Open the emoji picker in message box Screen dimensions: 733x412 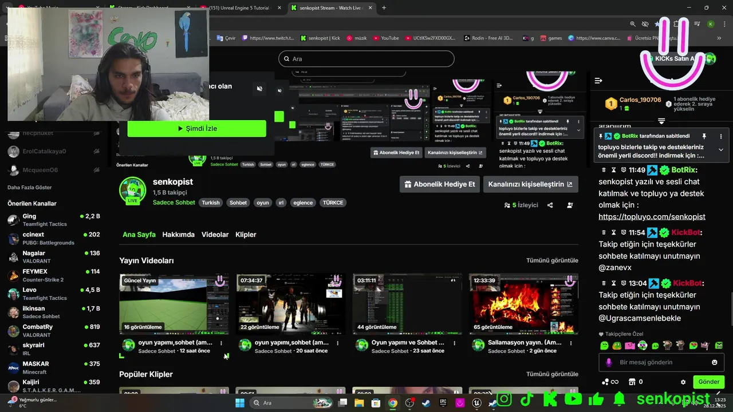click(x=714, y=362)
